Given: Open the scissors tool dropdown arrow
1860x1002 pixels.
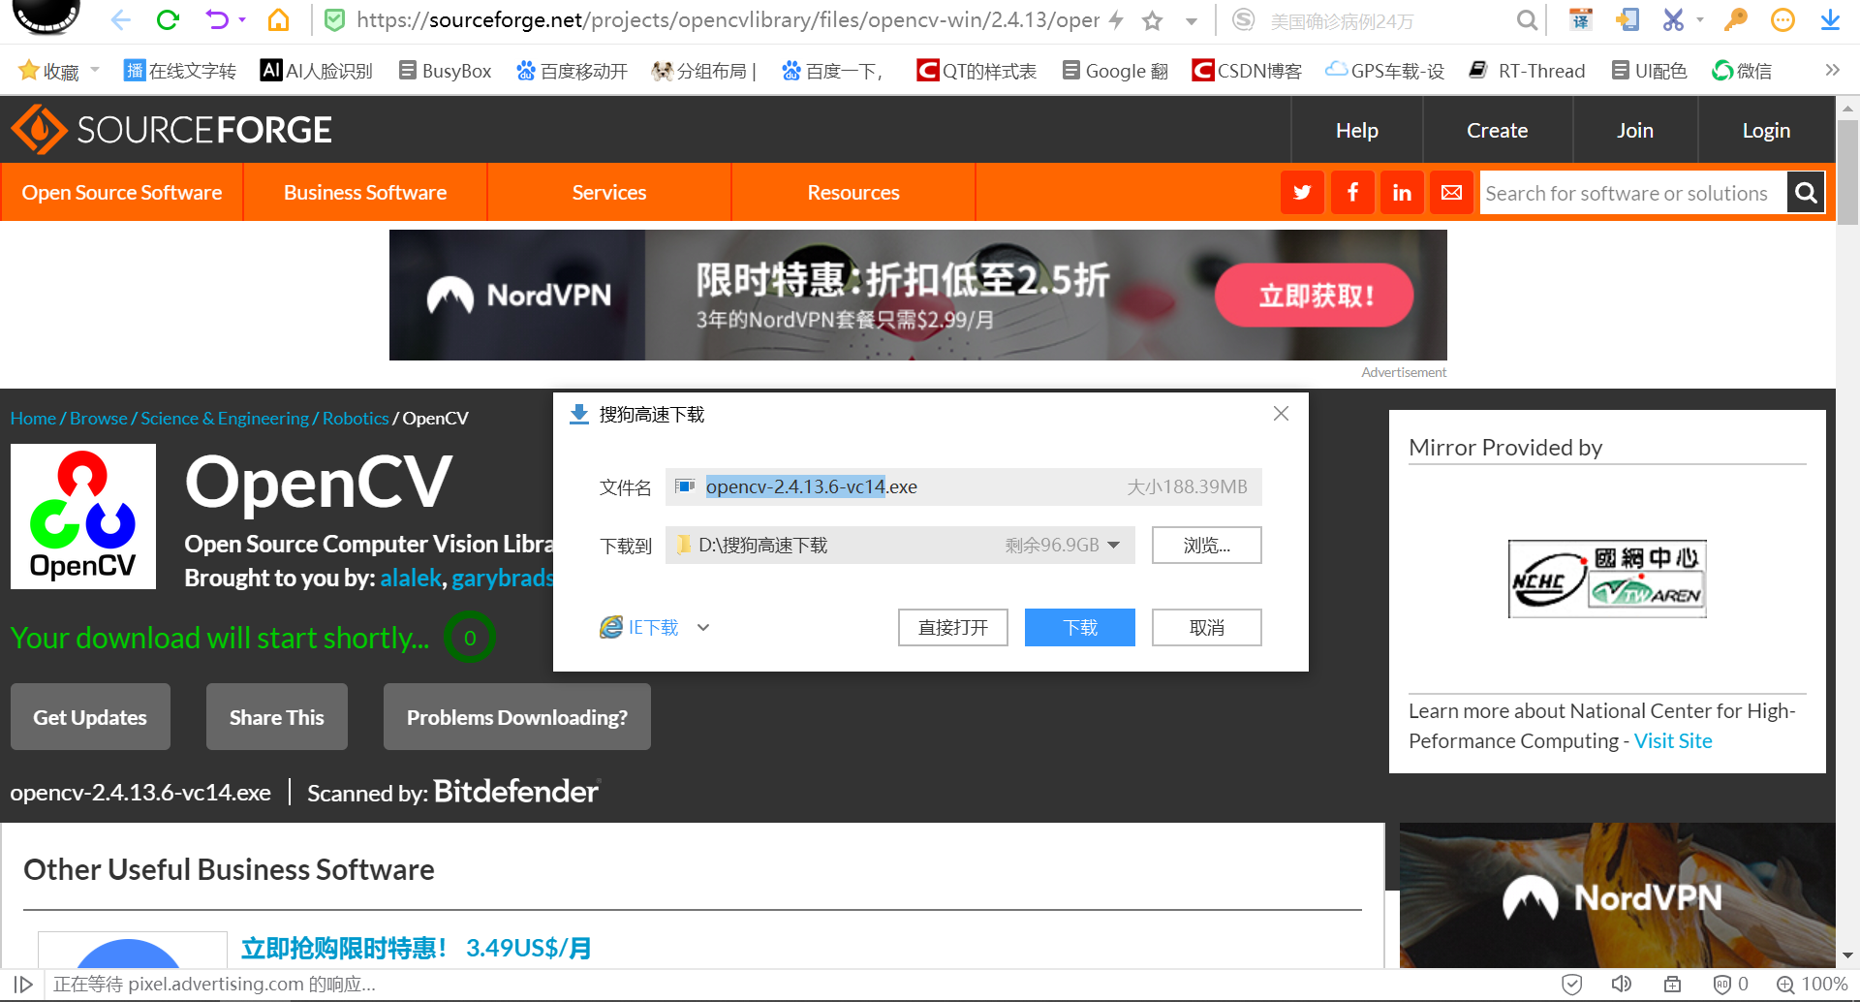Looking at the screenshot, I should point(1699,20).
